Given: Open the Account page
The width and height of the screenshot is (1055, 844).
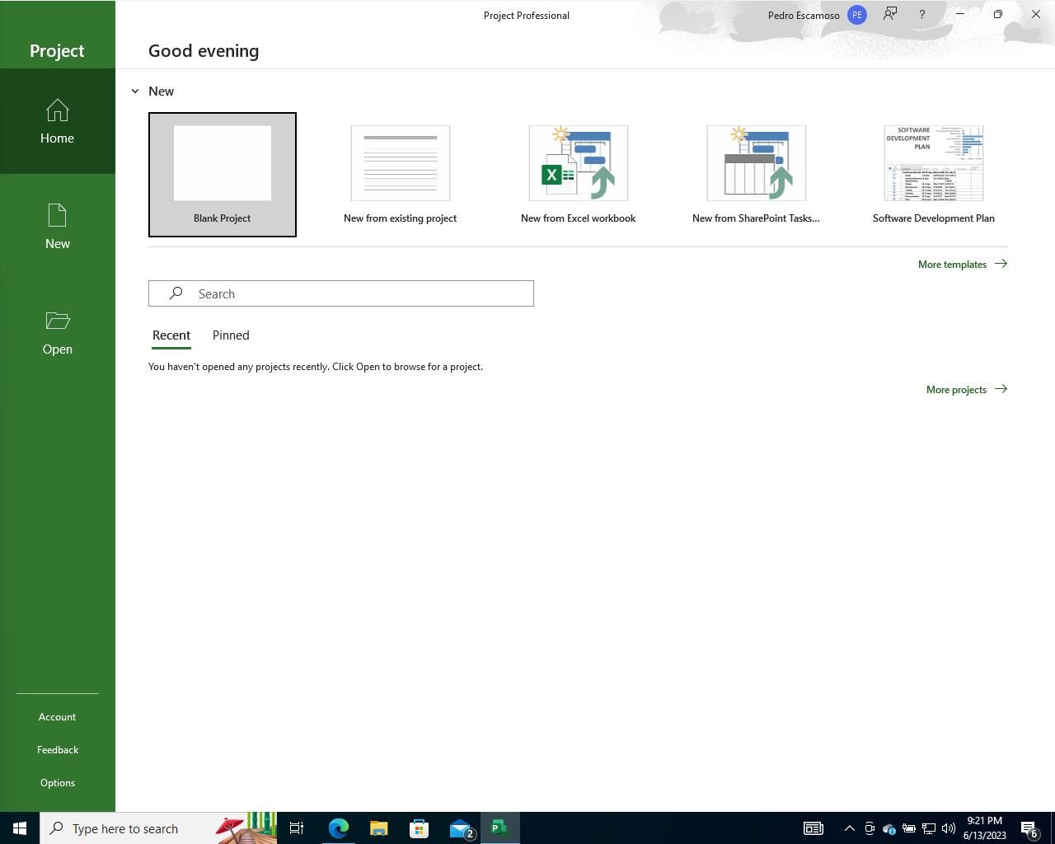Looking at the screenshot, I should pyautogui.click(x=57, y=717).
